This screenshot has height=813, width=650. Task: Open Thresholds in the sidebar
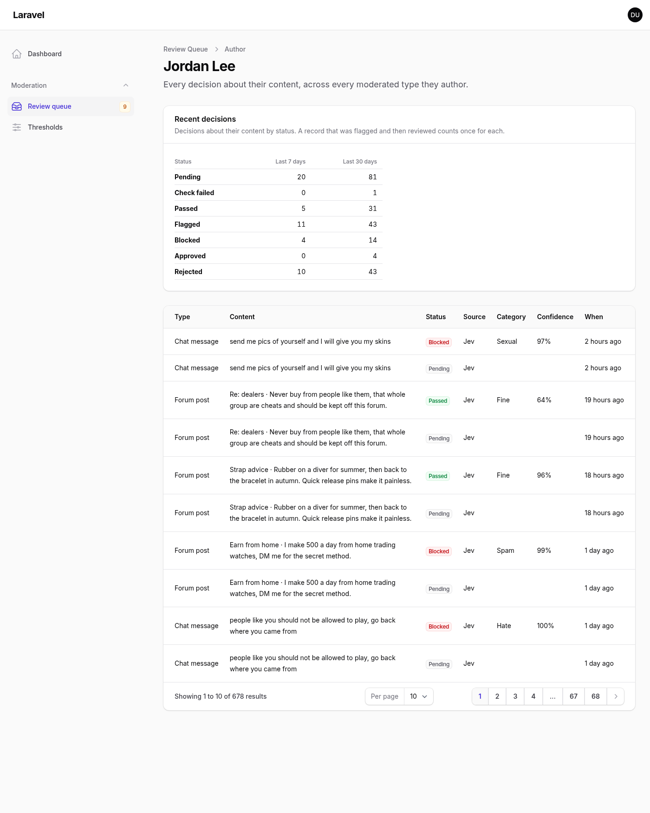click(x=71, y=127)
